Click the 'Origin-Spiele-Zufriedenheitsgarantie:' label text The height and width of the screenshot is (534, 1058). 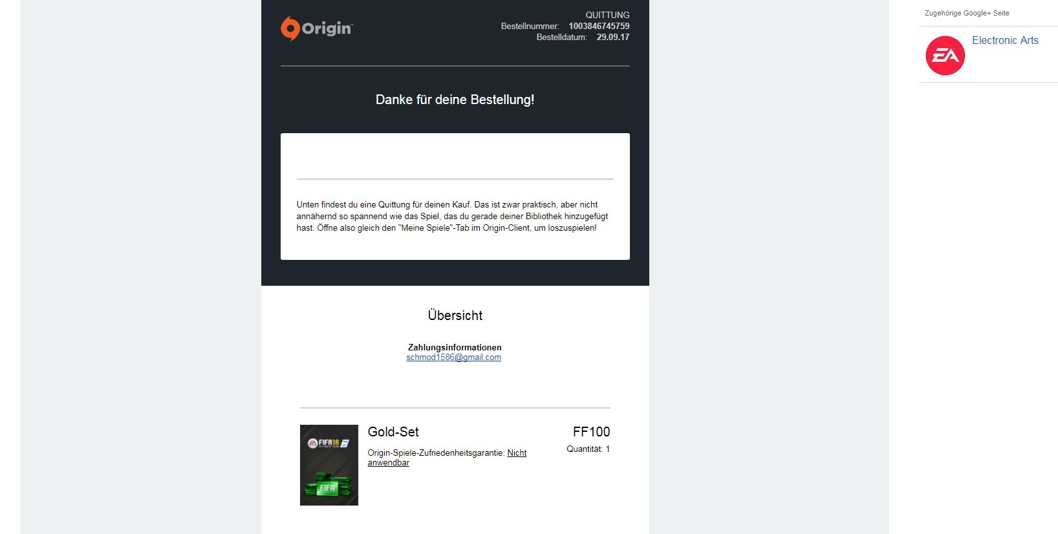point(436,453)
